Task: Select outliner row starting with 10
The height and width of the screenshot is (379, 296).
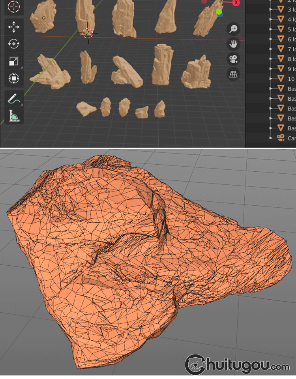Action: pos(291,79)
